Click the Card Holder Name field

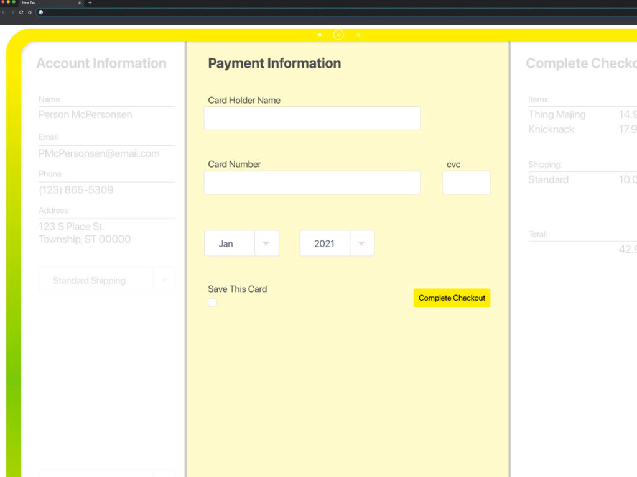coord(312,119)
